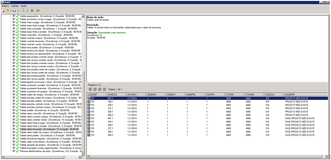Go to the last page of records

[x=104, y=89]
